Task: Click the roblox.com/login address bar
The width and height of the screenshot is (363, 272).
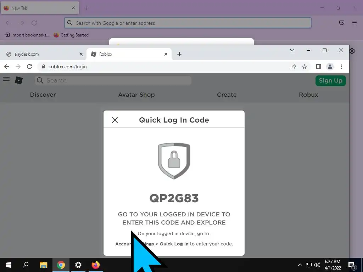Action: click(162, 67)
